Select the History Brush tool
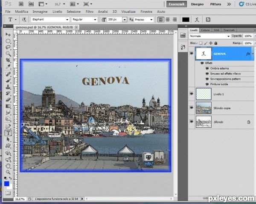The image size is (256, 204). [8, 93]
